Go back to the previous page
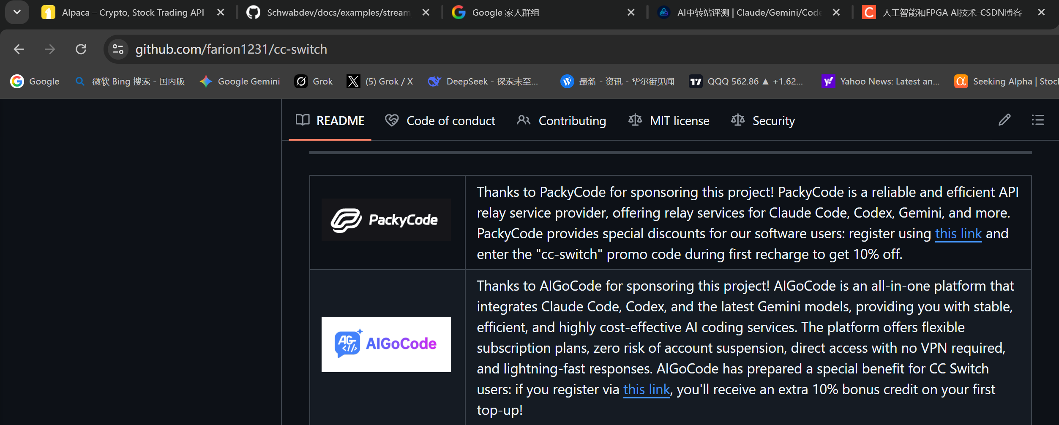Image resolution: width=1059 pixels, height=425 pixels. point(19,49)
